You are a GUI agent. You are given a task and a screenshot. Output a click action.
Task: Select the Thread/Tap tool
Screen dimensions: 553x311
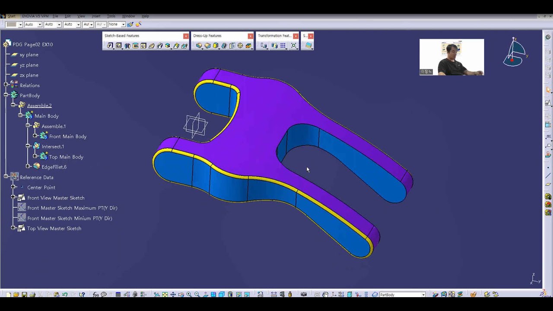tap(240, 46)
